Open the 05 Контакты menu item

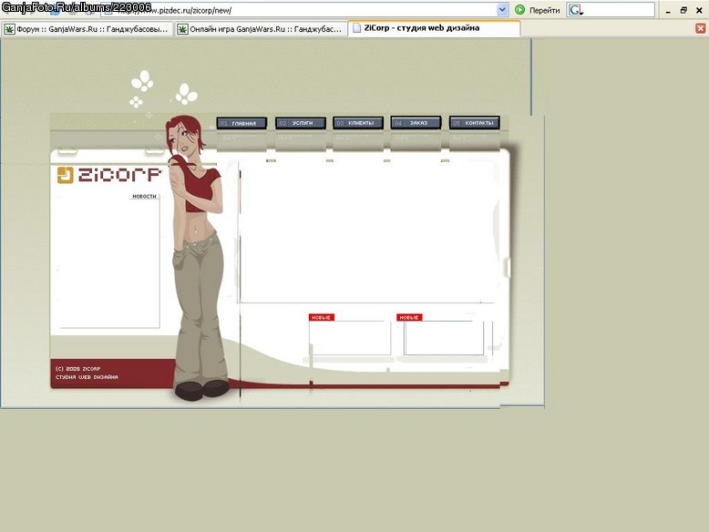click(474, 122)
